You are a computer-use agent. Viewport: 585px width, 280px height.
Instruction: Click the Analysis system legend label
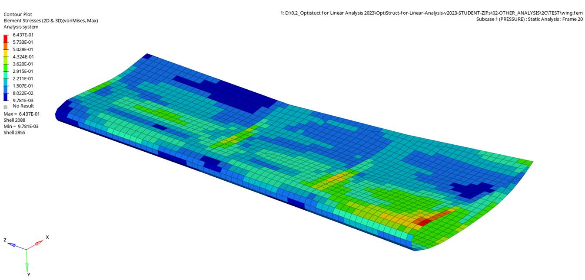pyautogui.click(x=21, y=27)
